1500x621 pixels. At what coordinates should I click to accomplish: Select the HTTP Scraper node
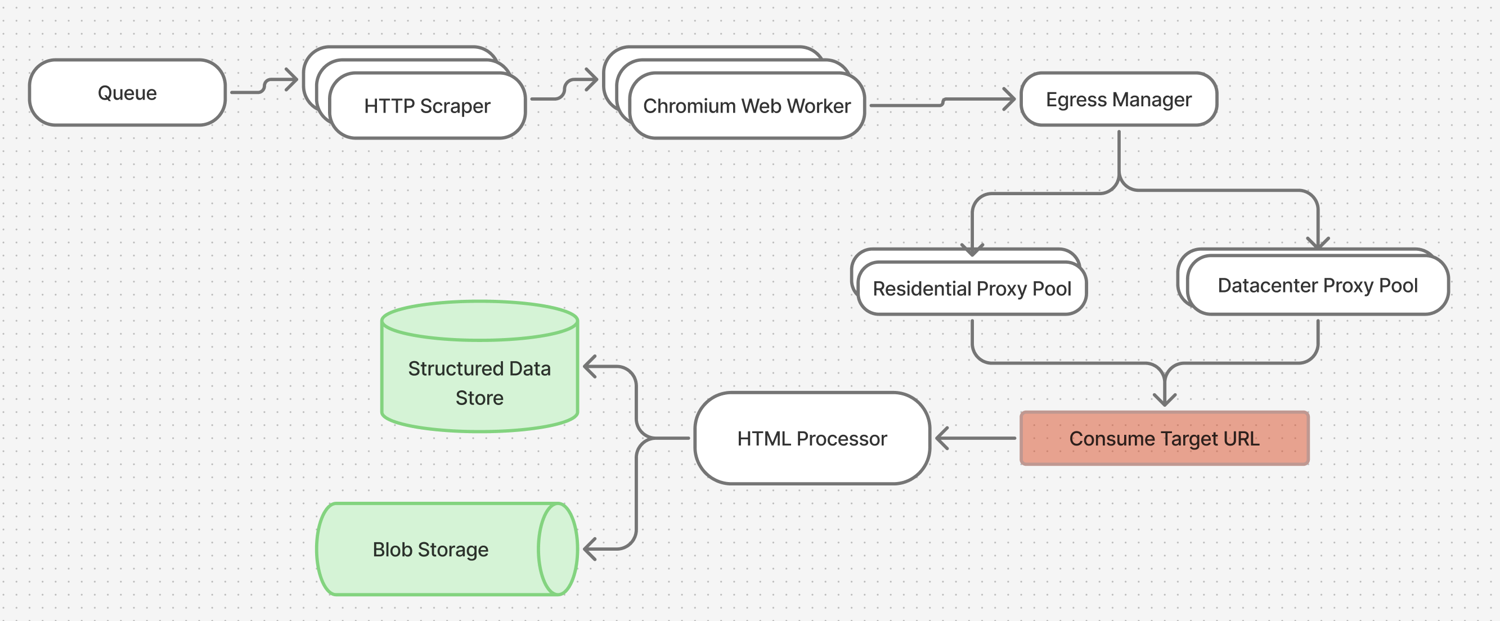tap(427, 106)
